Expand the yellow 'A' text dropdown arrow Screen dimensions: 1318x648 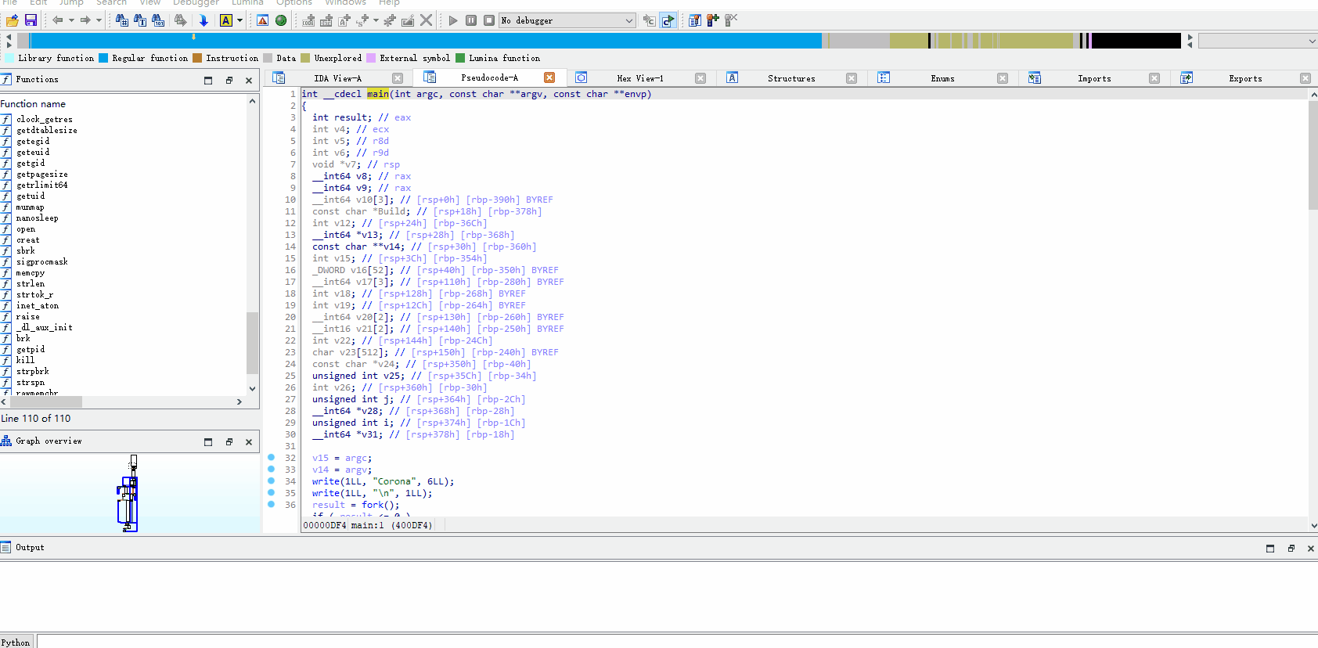tap(239, 20)
